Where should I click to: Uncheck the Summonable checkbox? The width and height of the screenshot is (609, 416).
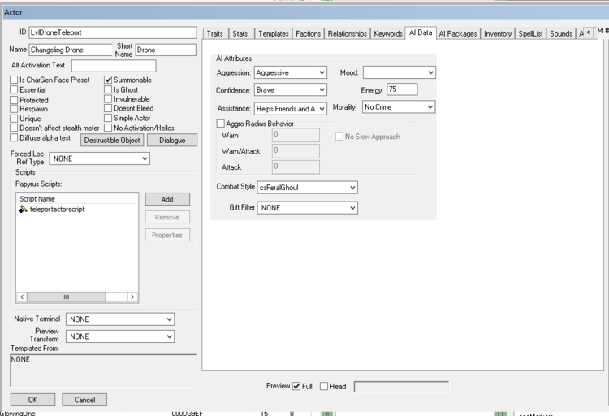click(x=108, y=80)
